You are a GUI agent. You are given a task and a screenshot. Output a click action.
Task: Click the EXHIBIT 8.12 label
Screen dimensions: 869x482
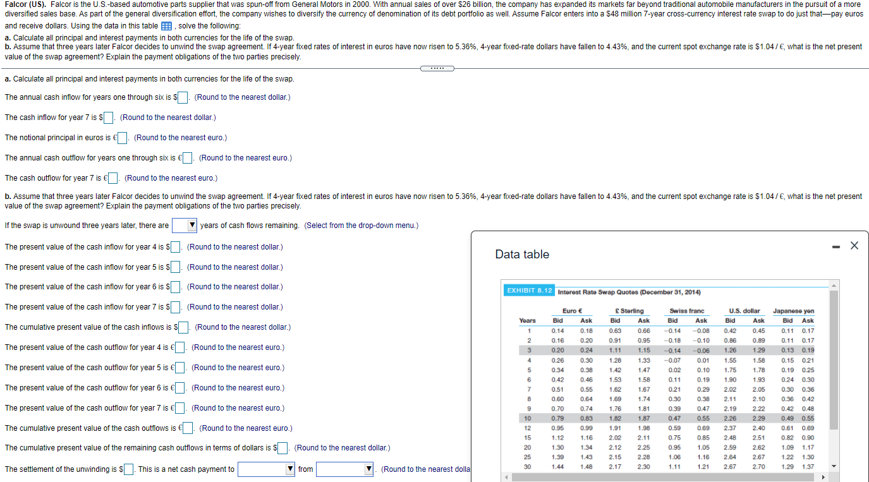530,291
